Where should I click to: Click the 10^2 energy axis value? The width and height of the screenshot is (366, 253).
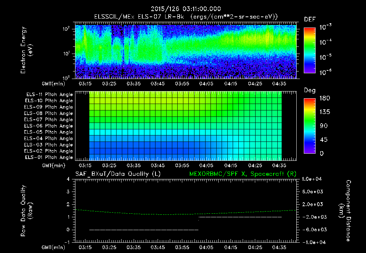(66, 29)
